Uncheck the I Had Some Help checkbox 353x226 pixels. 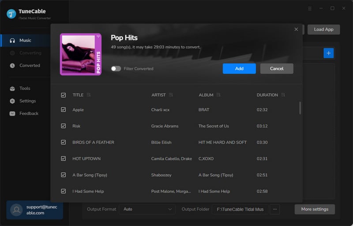(x=63, y=191)
